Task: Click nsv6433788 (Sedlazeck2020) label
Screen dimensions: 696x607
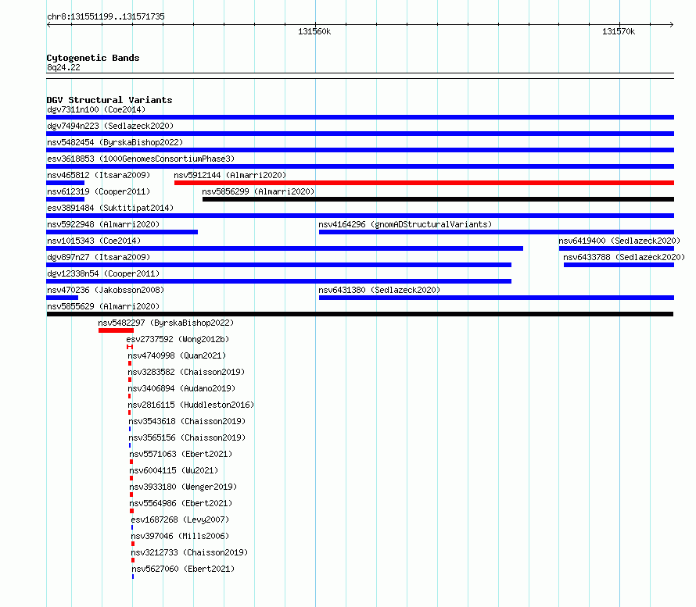Action: pos(624,257)
